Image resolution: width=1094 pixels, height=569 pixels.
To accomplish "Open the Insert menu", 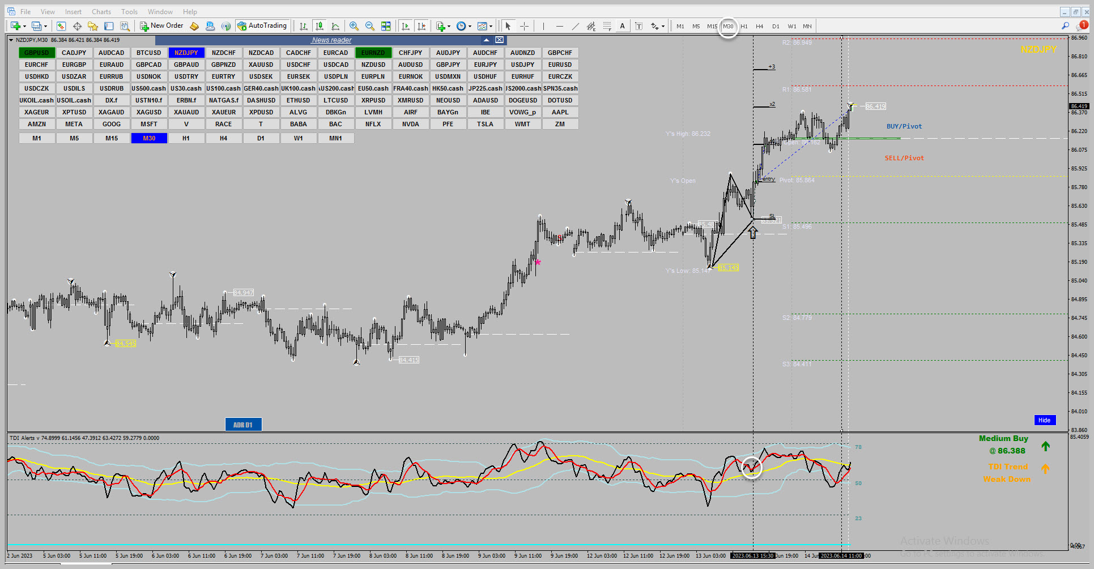I will click(x=73, y=11).
